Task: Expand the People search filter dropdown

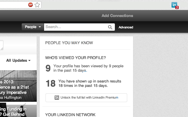Action: tap(33, 27)
